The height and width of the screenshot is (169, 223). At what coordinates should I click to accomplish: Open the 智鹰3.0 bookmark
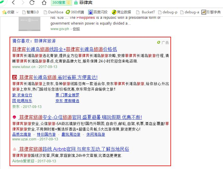click(x=30, y=12)
